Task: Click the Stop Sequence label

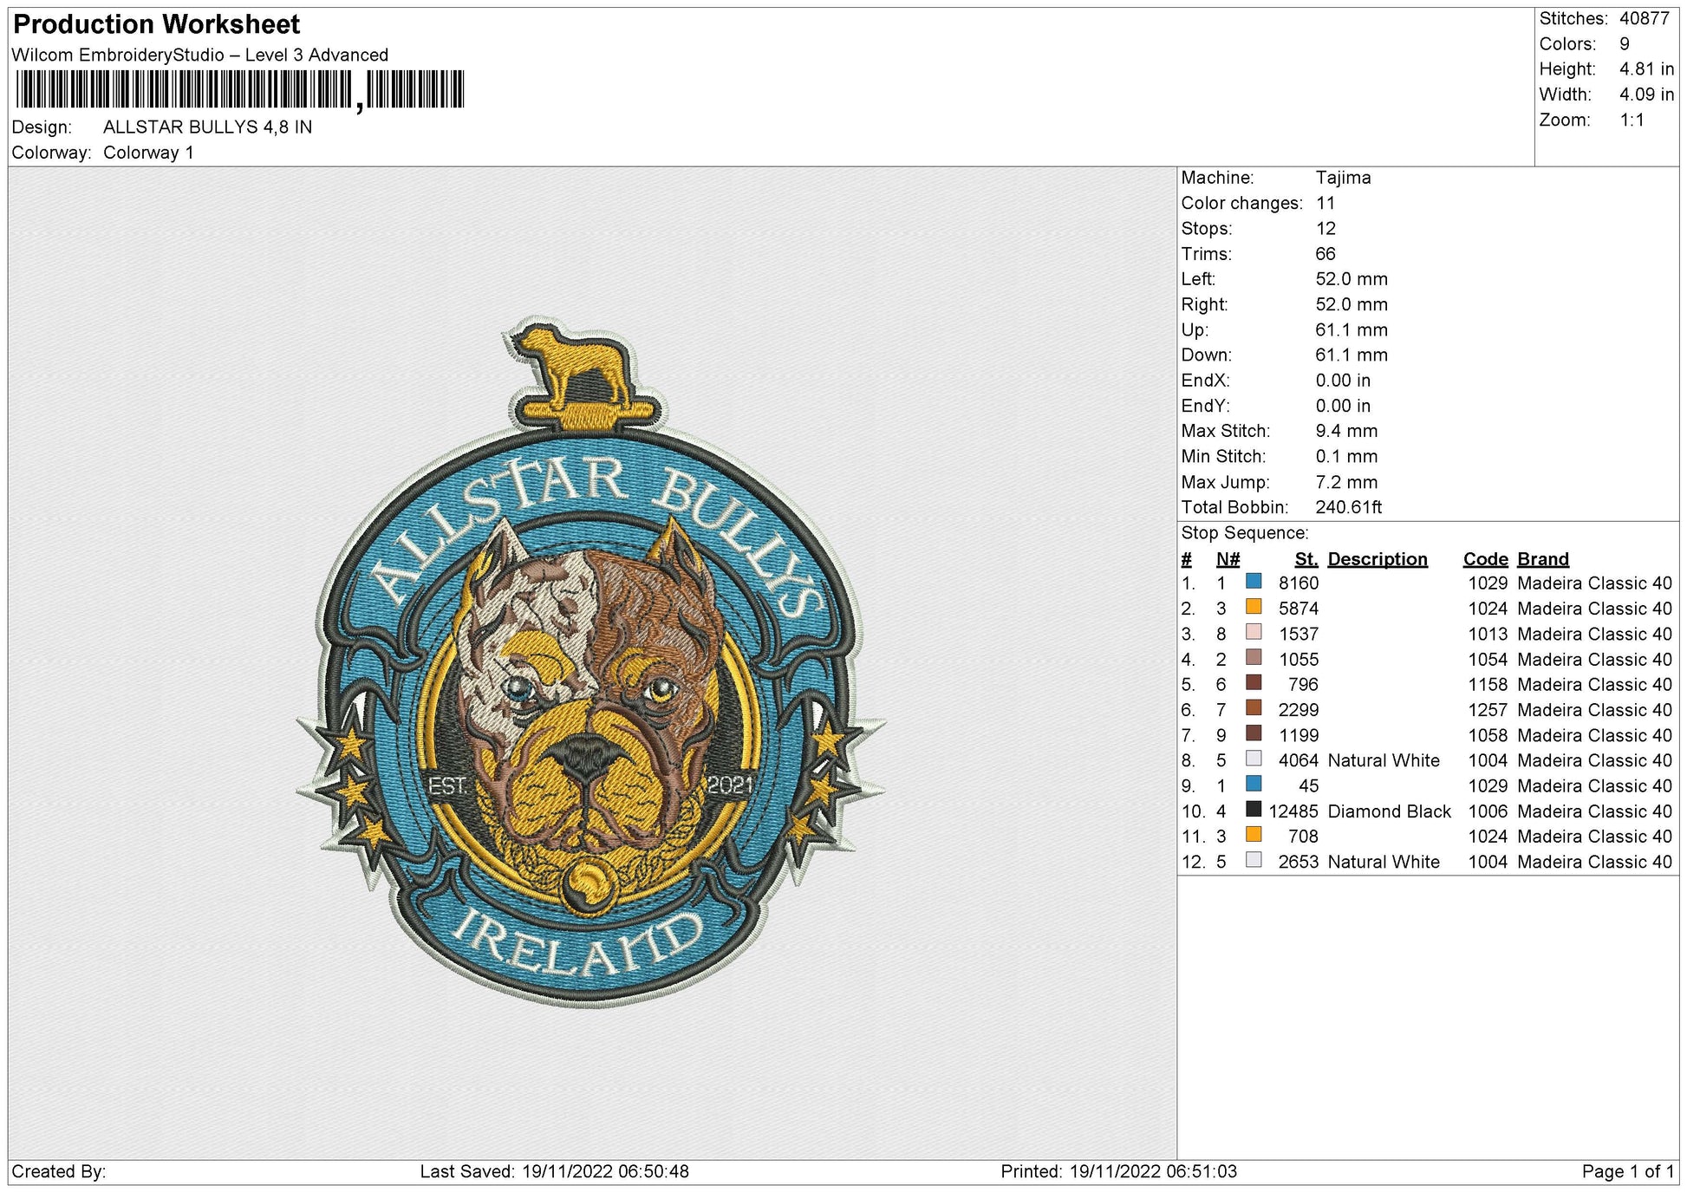Action: [x=1244, y=533]
